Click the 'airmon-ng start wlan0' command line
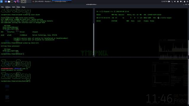Viewport: 189px width, 106px height. click(x=20, y=15)
